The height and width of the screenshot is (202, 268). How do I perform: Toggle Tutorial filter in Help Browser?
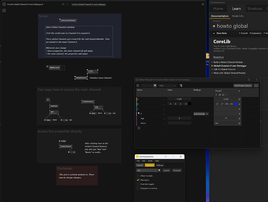[x=243, y=33]
